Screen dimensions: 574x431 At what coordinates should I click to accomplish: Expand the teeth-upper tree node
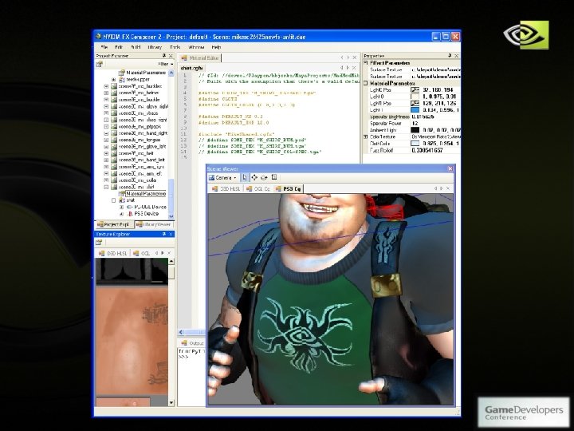[x=113, y=80]
